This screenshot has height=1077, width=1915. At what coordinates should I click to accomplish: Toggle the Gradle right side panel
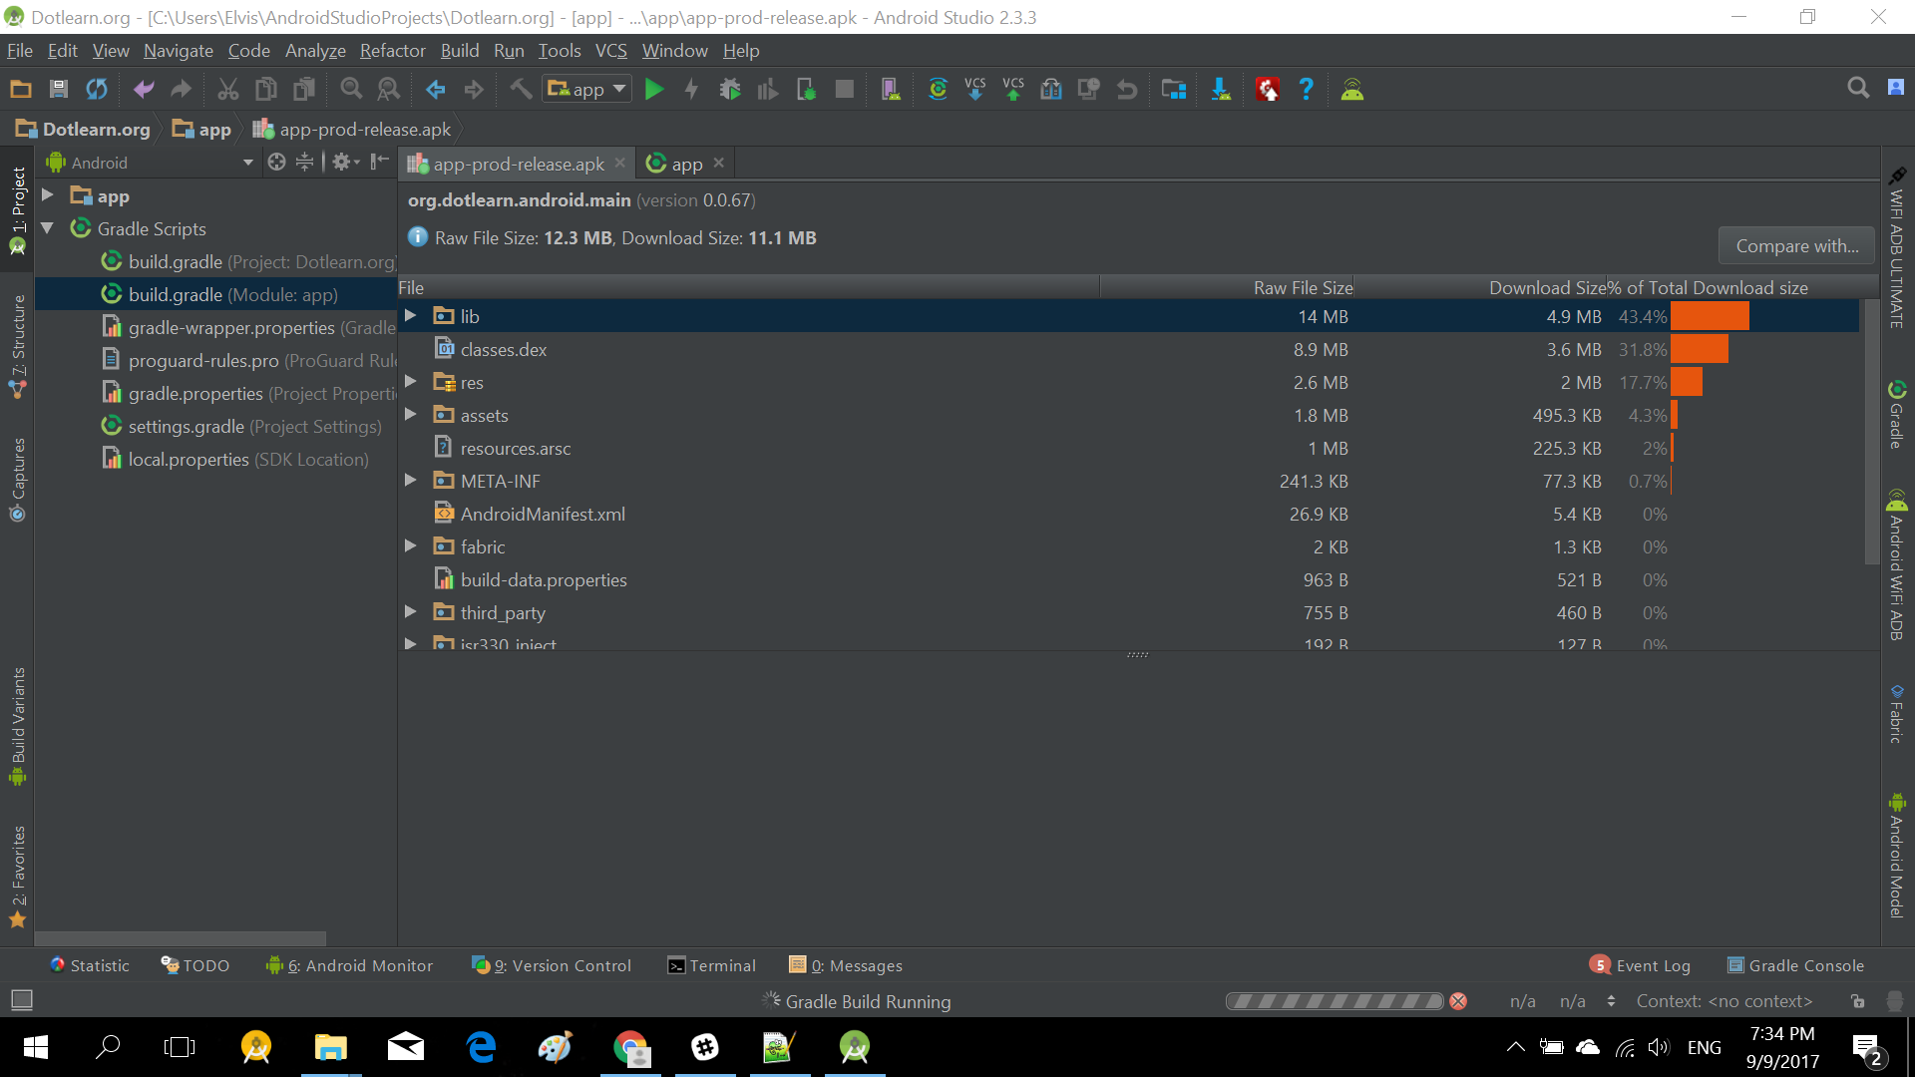click(x=1897, y=414)
